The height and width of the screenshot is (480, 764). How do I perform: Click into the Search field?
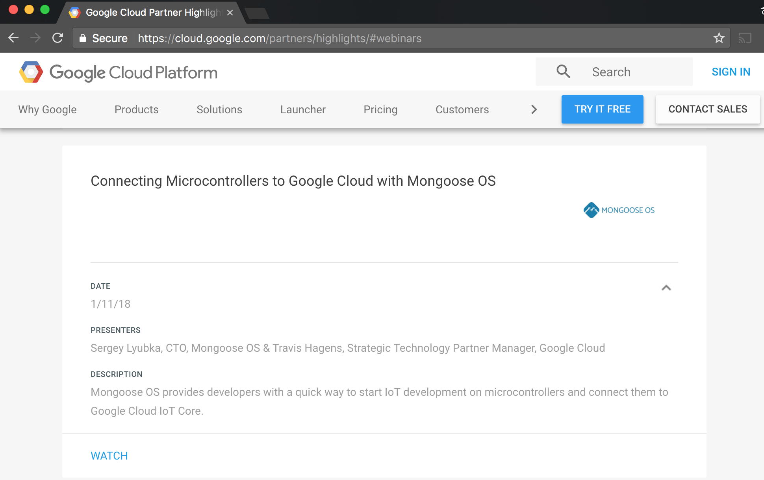pos(614,72)
